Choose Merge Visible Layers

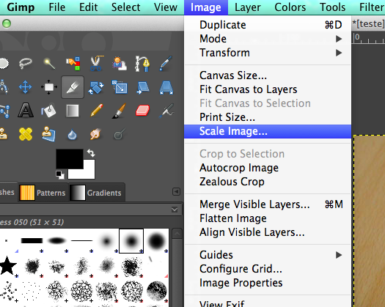268,204
